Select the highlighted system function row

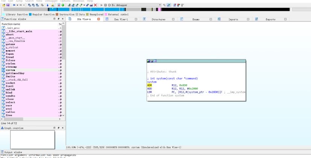coord(31,70)
